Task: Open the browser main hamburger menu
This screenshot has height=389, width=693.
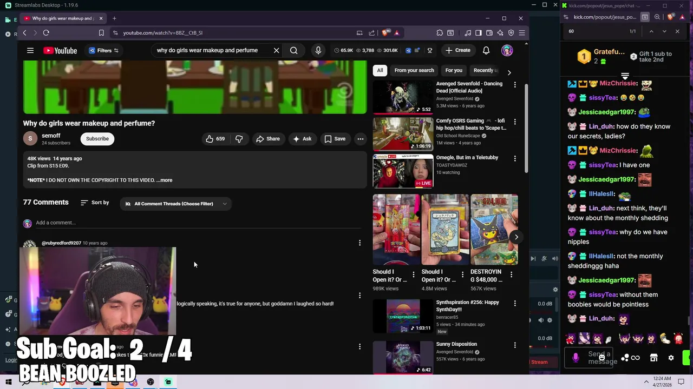Action: click(522, 33)
